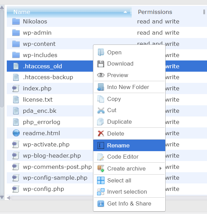The image size is (207, 214).
Task: Expand the Create archive submenu arrow
Action: coord(161,168)
